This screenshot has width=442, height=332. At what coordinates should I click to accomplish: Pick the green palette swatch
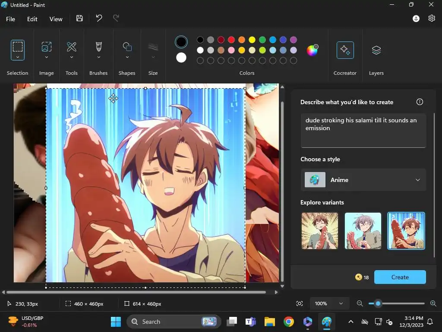262,40
